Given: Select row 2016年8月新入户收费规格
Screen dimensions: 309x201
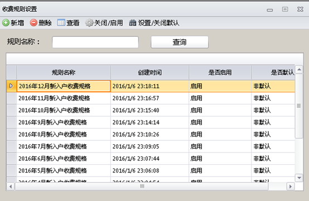Looking at the screenshot, I should (64, 134).
